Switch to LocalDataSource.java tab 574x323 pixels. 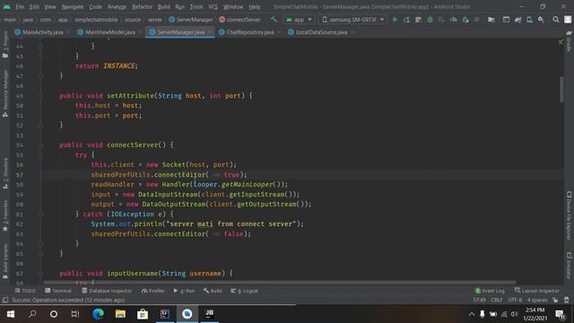(x=321, y=32)
